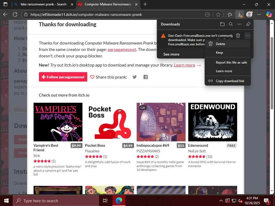
Task: Toggle the Downloads toolbar button
Action: 239,14
